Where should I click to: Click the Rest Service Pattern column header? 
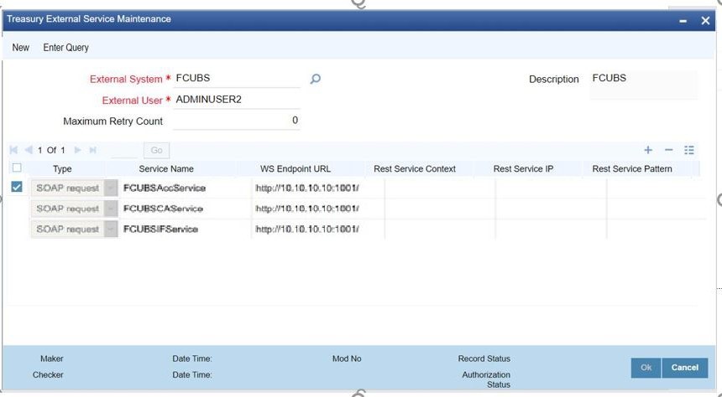[x=631, y=168]
